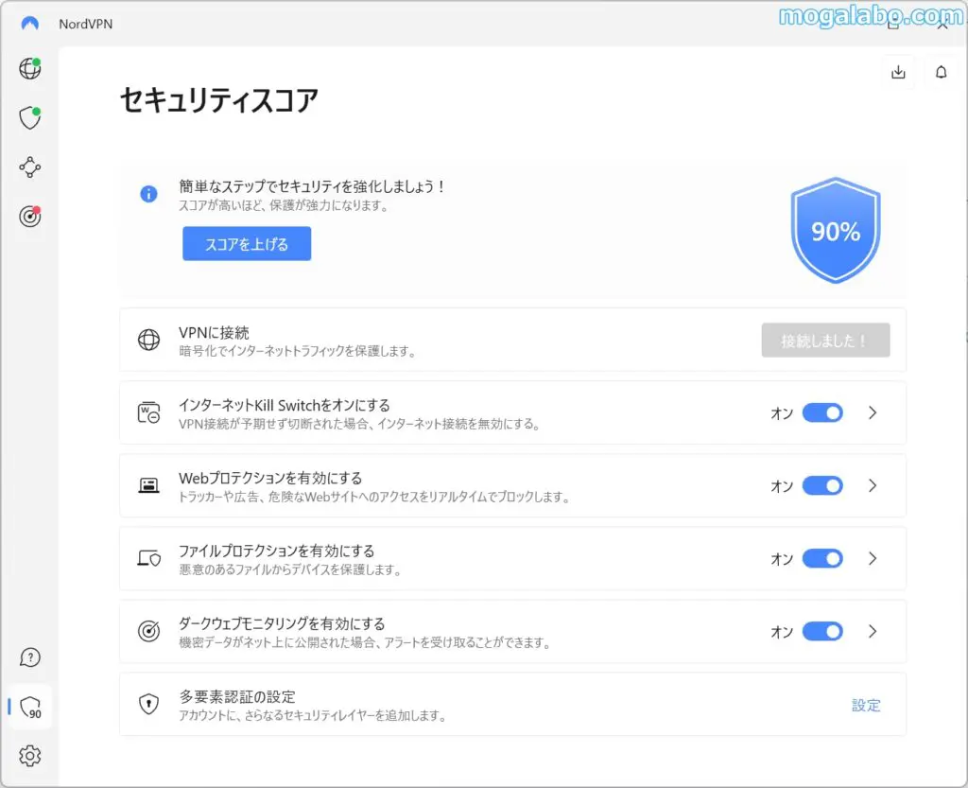Screen dimensions: 968x788
Task: Toggle off ファイルプロテクション switch
Action: [821, 558]
